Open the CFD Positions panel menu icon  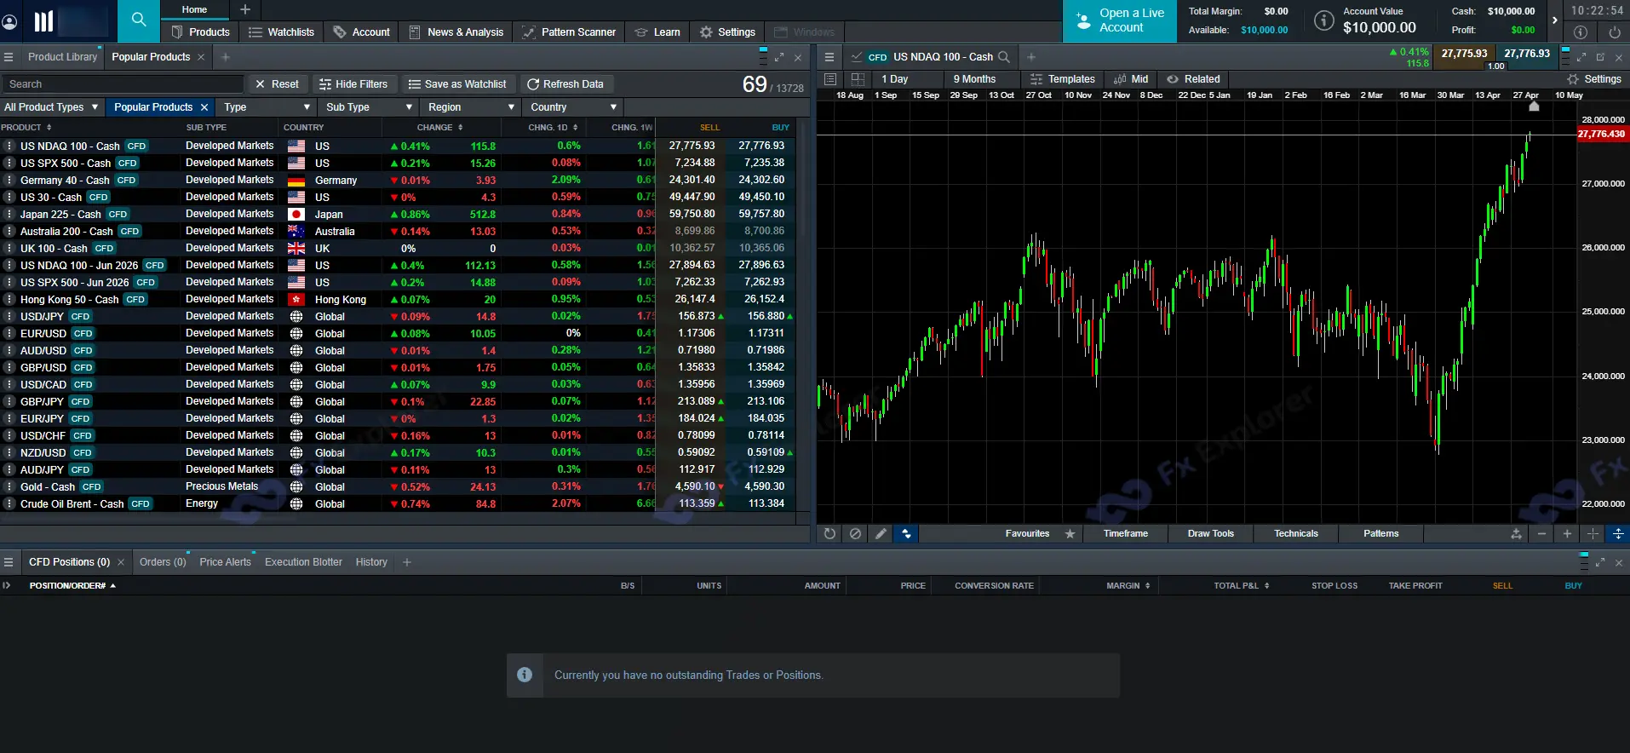[x=9, y=562]
